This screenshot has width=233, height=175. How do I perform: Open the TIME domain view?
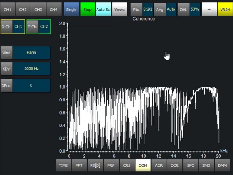[x=63, y=165]
